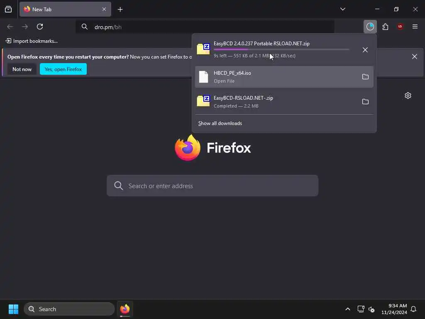The image size is (425, 319).
Task: Dismiss the startup notification bar
Action: point(415,56)
